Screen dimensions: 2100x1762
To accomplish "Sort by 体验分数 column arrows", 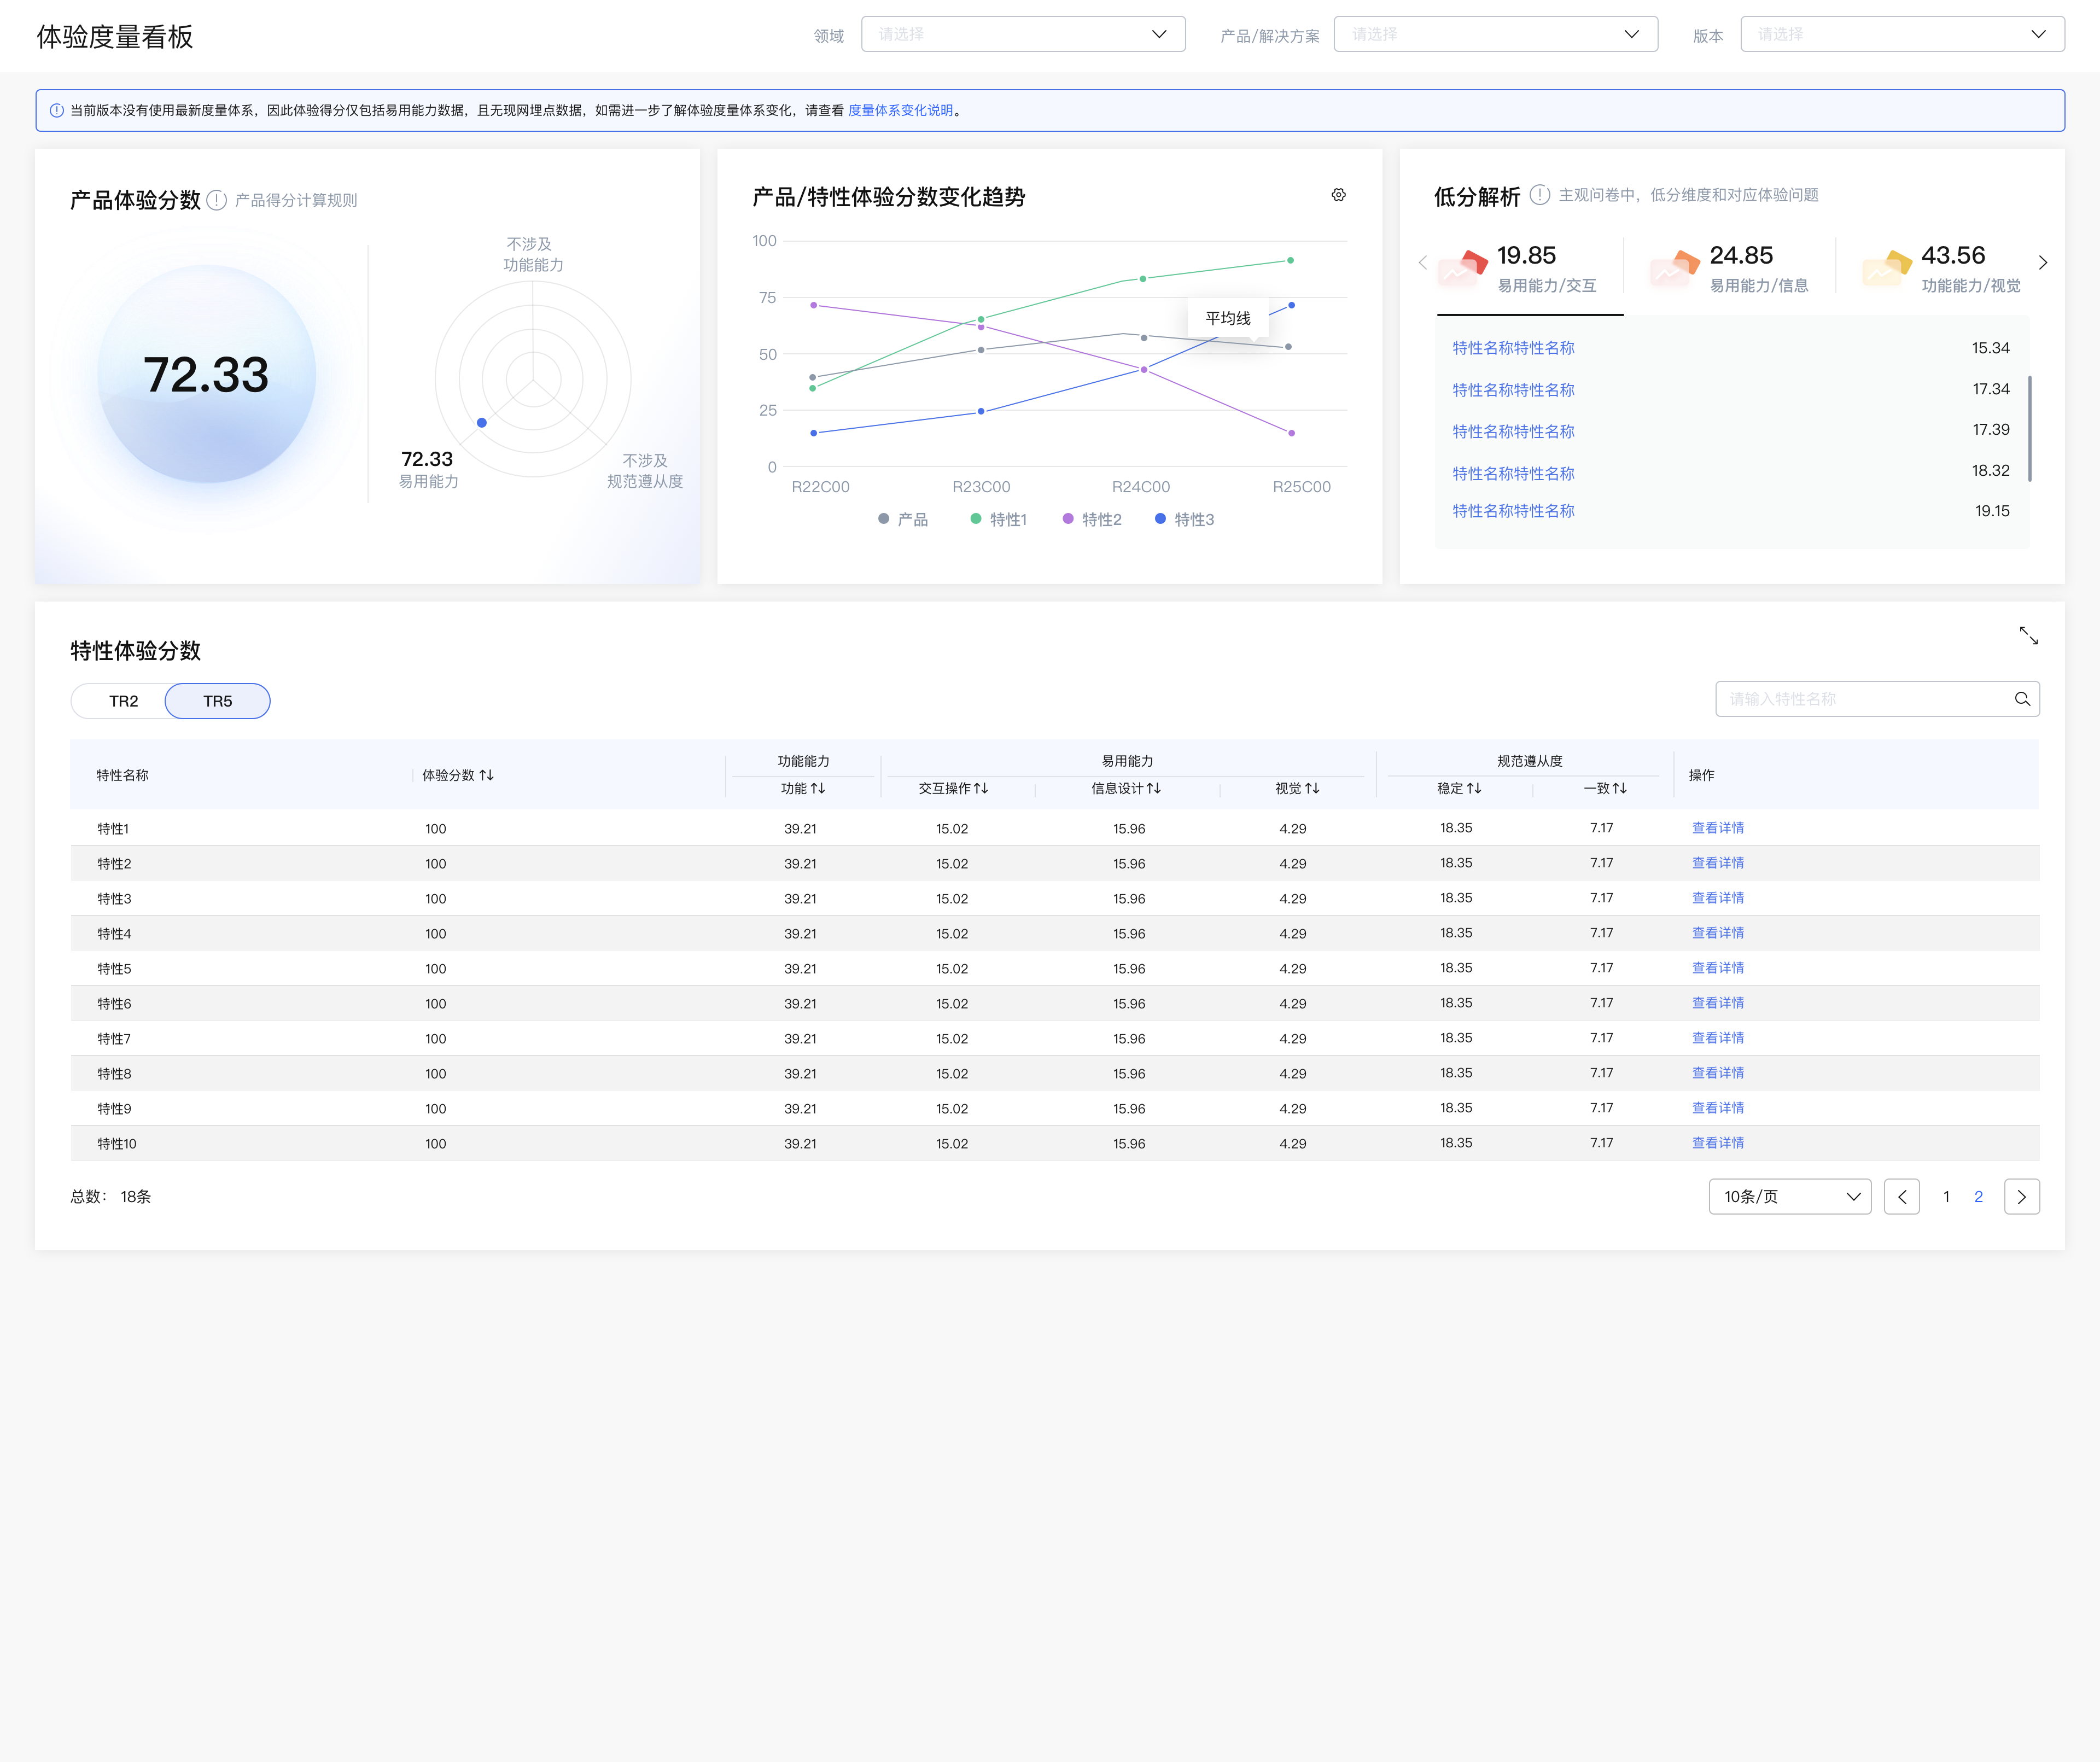I will tap(487, 775).
